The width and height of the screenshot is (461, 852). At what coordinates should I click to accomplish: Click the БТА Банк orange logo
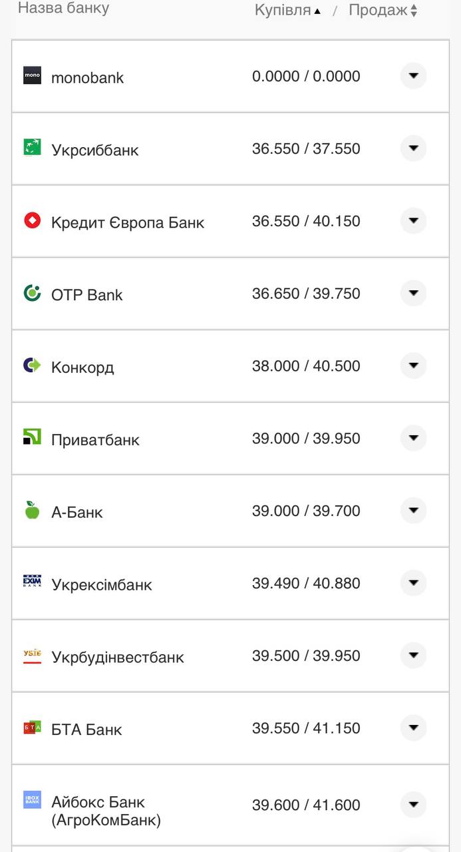[31, 728]
